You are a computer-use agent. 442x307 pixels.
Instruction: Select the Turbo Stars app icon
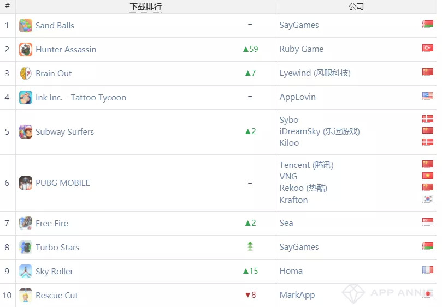[26, 248]
